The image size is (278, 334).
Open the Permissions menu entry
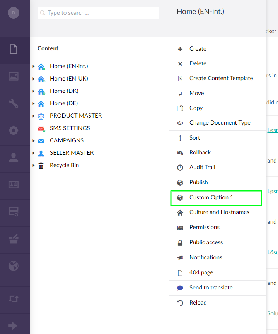pos(205,227)
